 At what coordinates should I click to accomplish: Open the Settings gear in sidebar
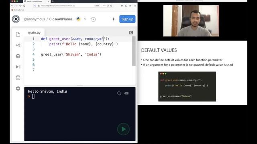tap(18, 88)
